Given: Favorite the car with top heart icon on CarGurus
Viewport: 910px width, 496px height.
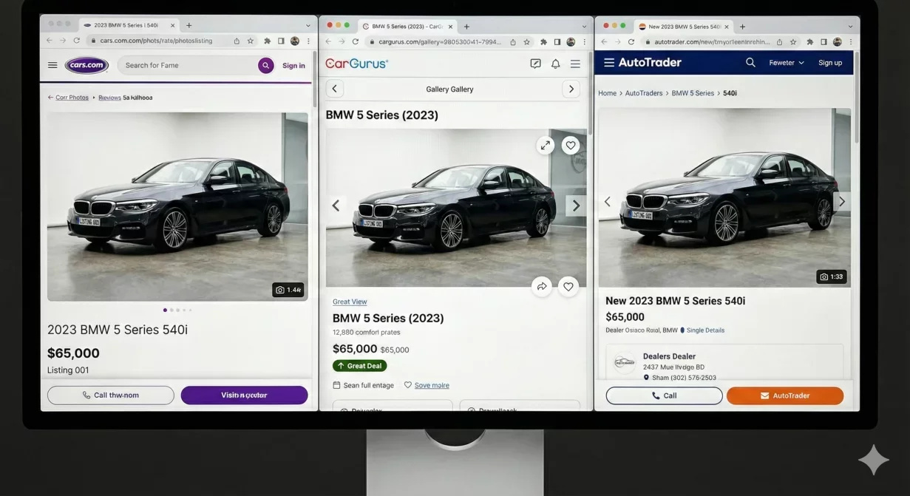Looking at the screenshot, I should [x=570, y=146].
